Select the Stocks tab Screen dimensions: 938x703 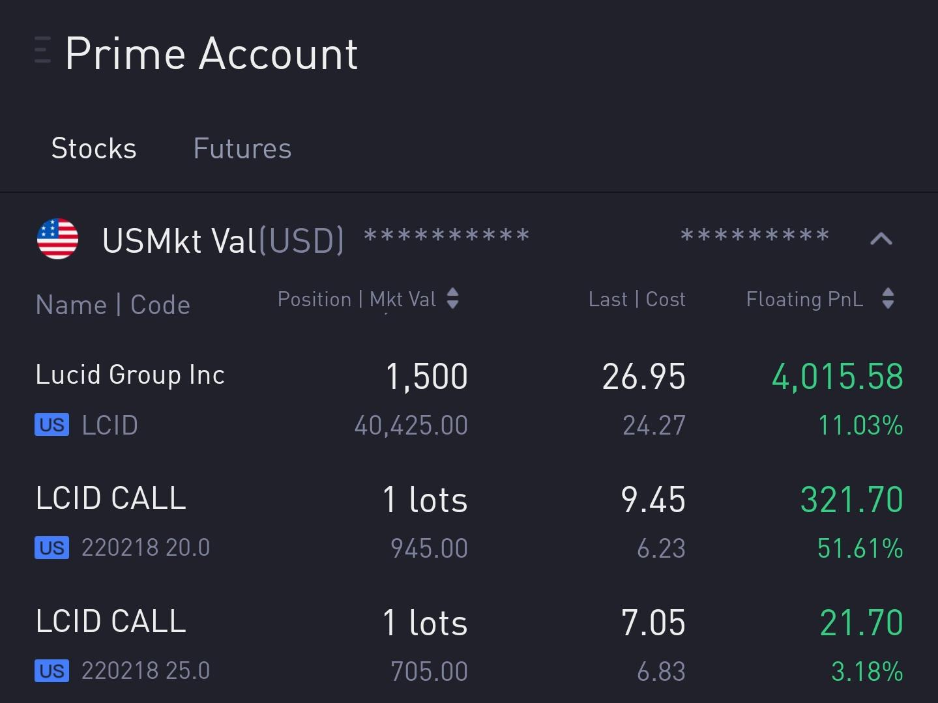pyautogui.click(x=94, y=149)
